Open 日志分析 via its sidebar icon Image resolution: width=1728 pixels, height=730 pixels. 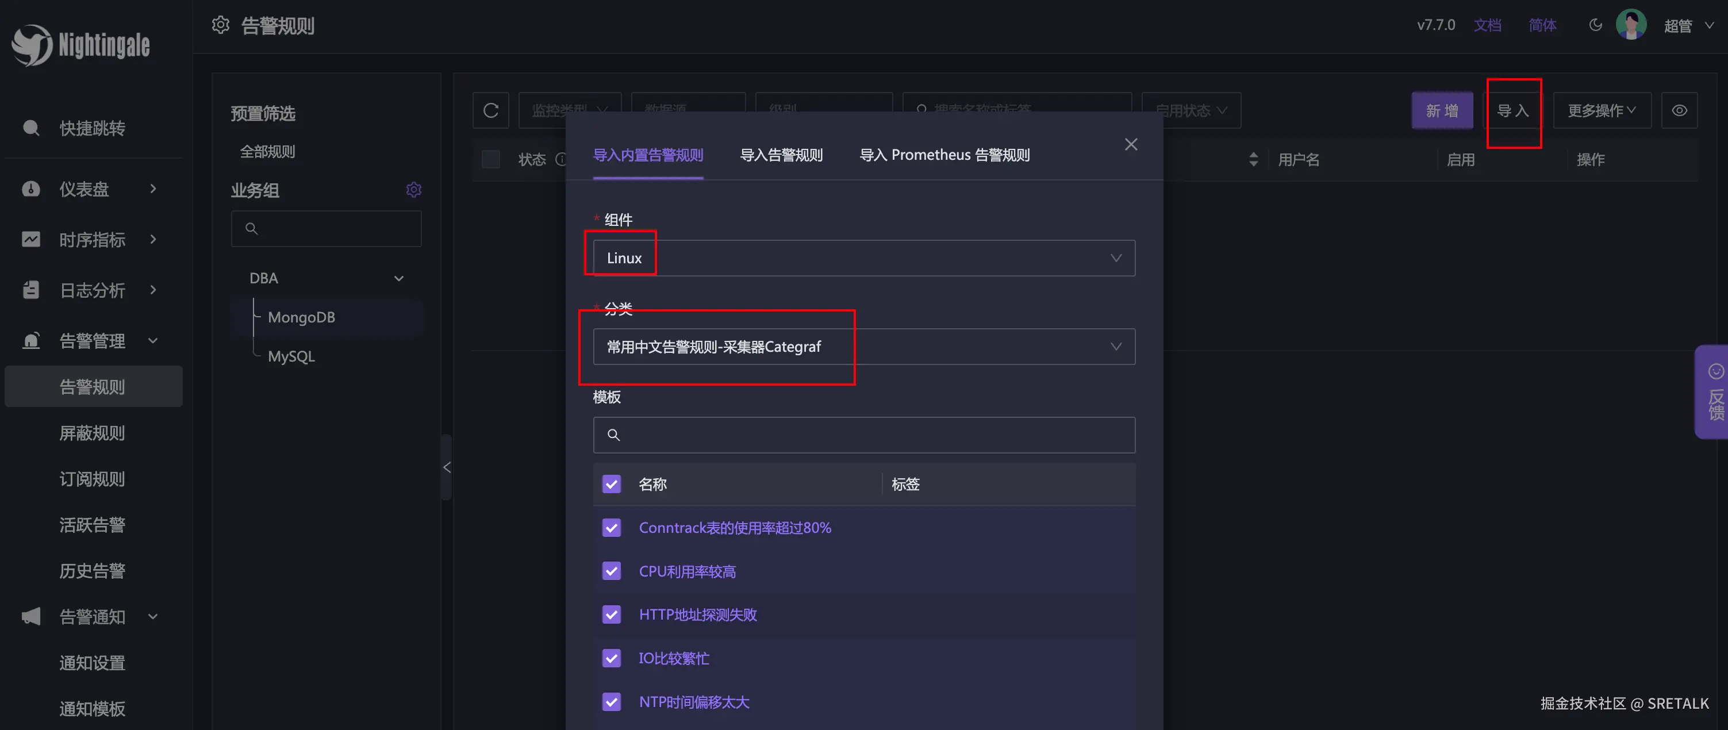(x=30, y=290)
